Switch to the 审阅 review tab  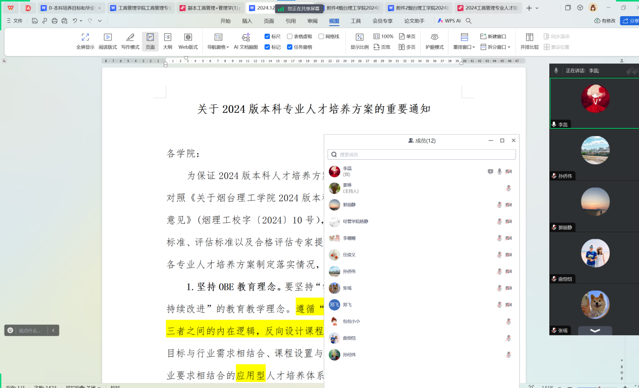click(x=312, y=21)
